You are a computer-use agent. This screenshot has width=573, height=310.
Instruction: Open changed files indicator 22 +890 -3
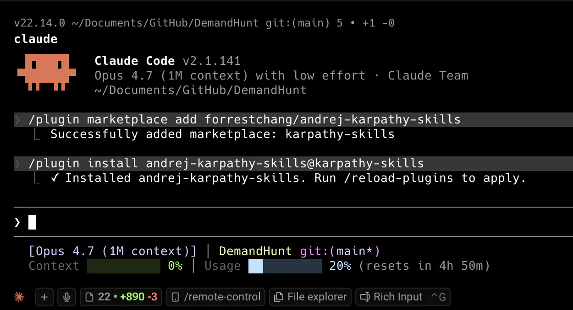tap(121, 297)
